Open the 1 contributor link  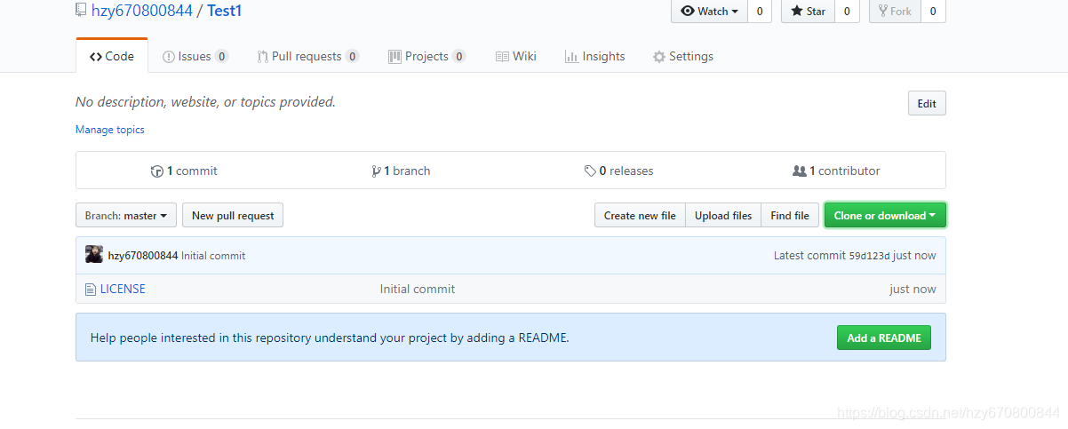coord(836,171)
